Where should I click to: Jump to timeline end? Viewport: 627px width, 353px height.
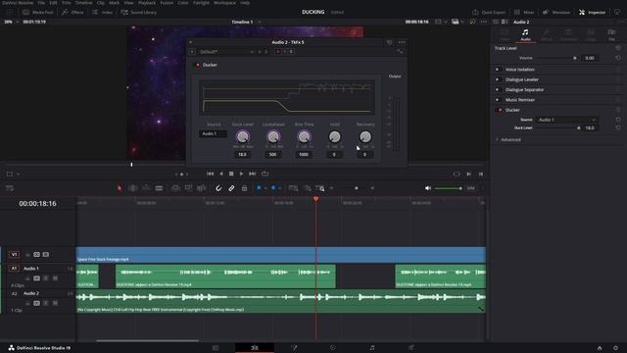click(x=252, y=175)
